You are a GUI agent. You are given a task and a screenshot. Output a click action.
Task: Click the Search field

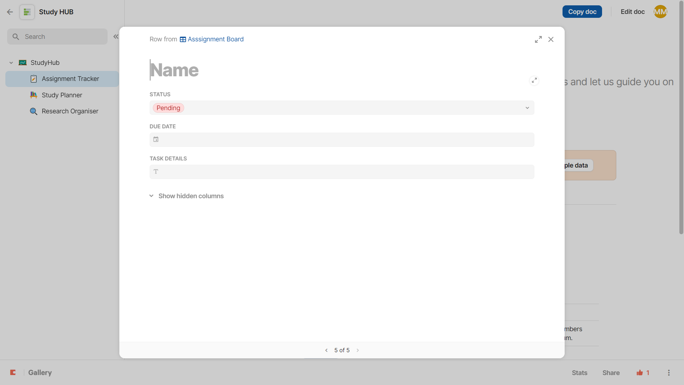[57, 37]
